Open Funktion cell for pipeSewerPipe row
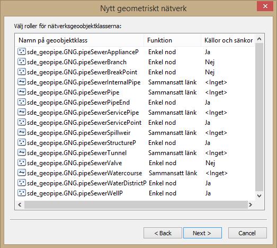This screenshot has height=248, width=277. [173, 92]
